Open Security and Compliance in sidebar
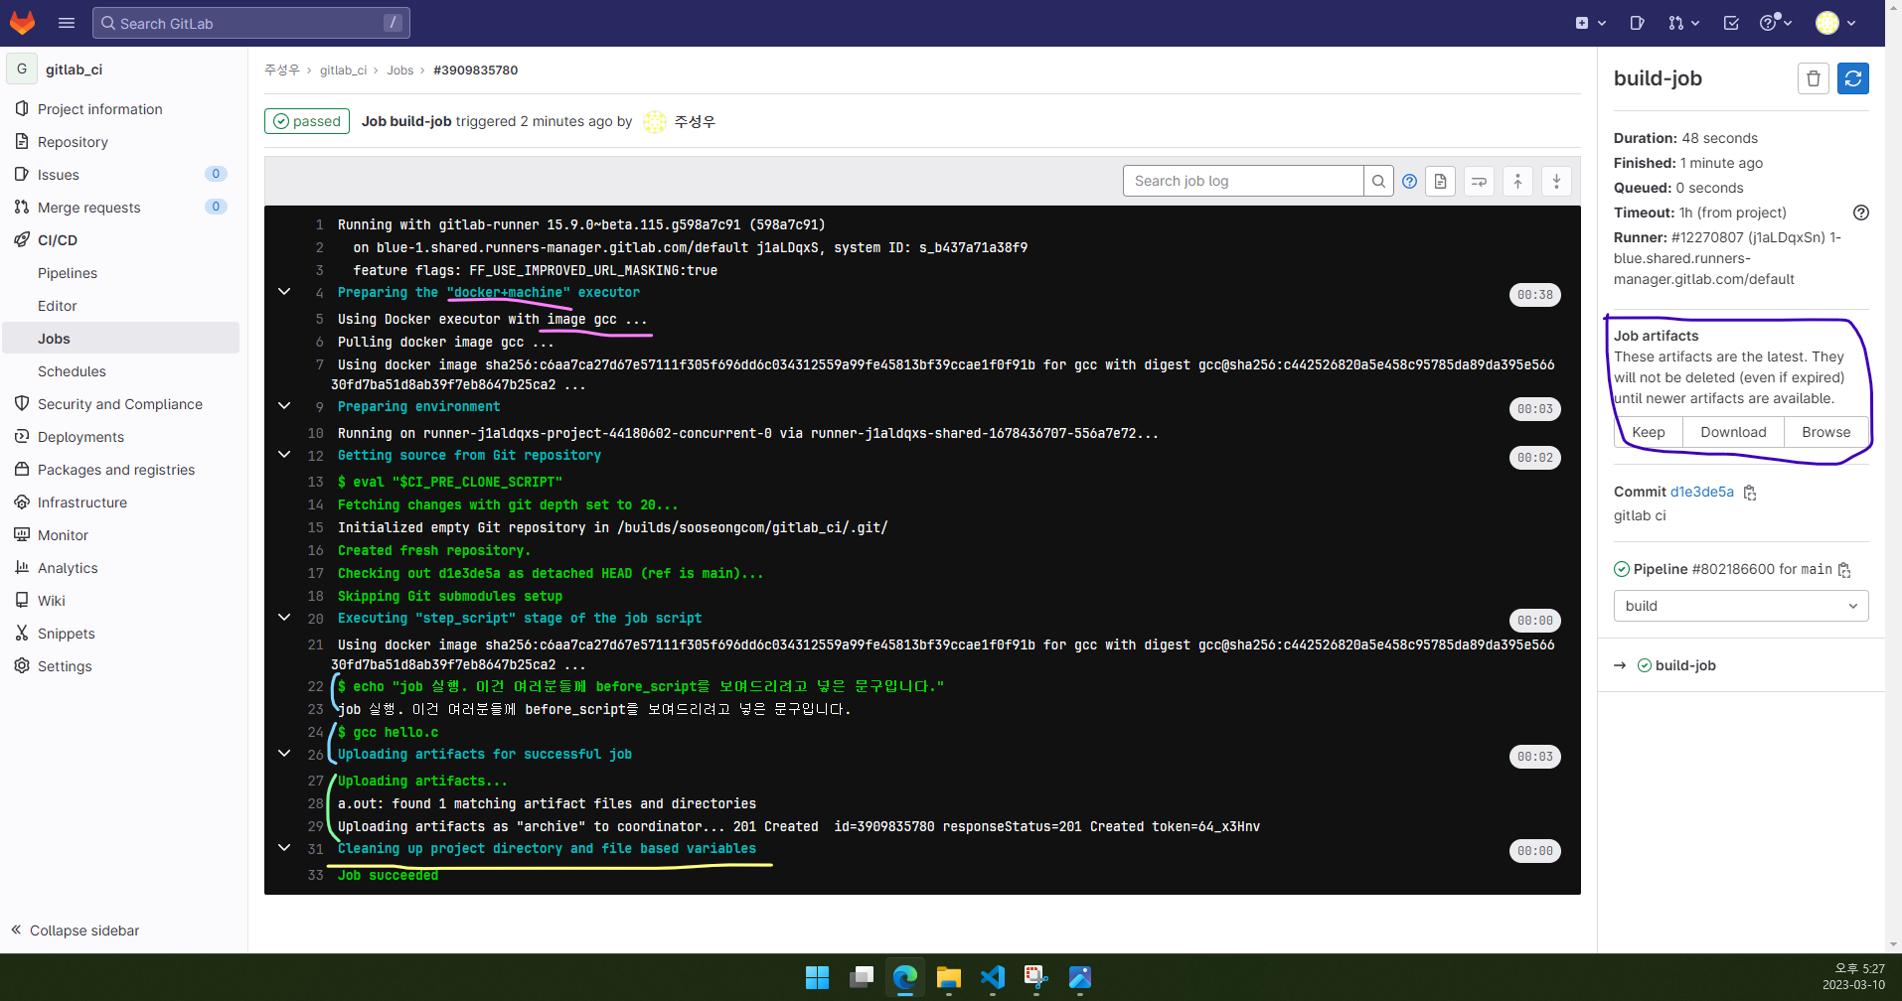The width and height of the screenshot is (1902, 1001). click(x=121, y=404)
